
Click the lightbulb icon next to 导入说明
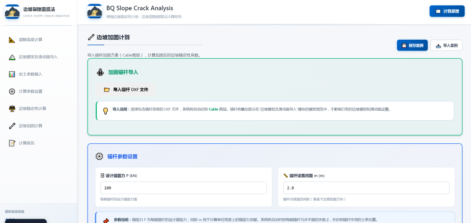click(106, 111)
